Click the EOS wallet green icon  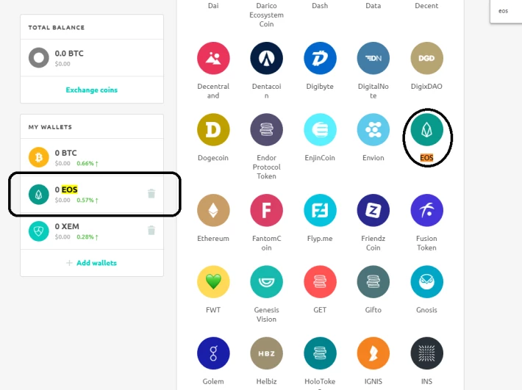point(39,194)
